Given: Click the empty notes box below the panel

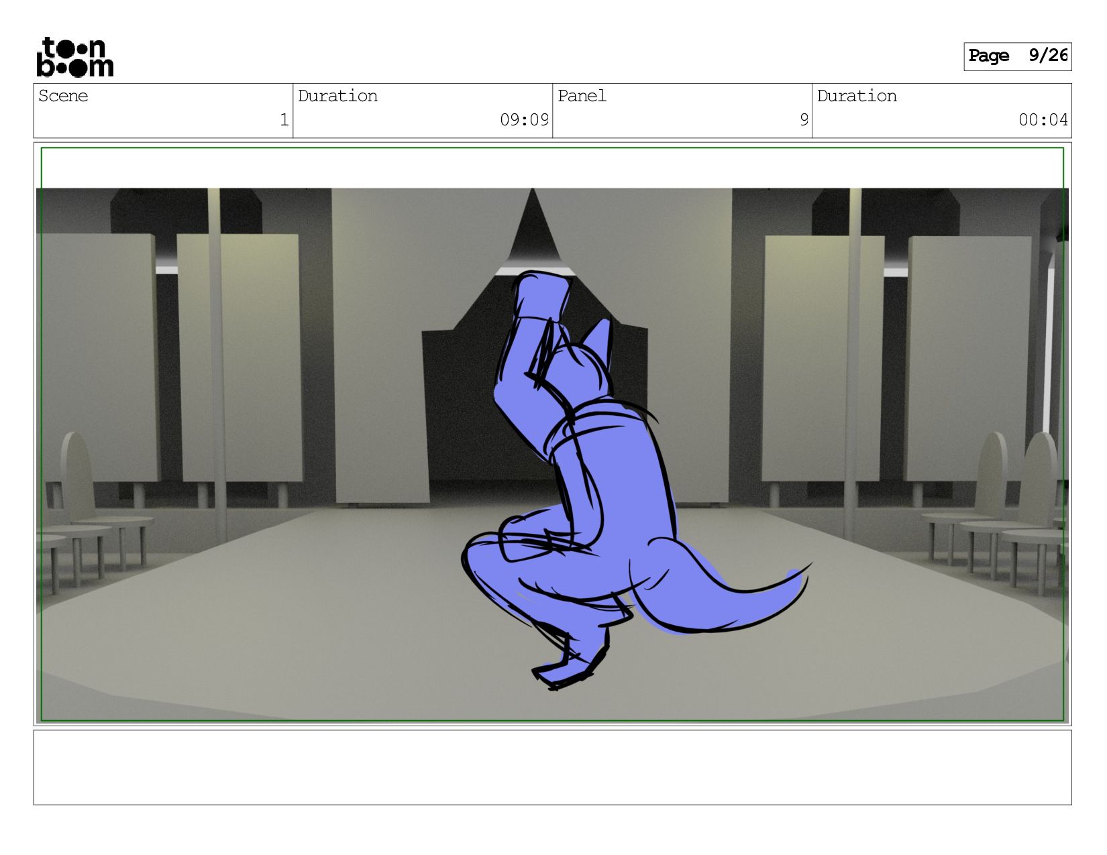Looking at the screenshot, I should coord(552,767).
